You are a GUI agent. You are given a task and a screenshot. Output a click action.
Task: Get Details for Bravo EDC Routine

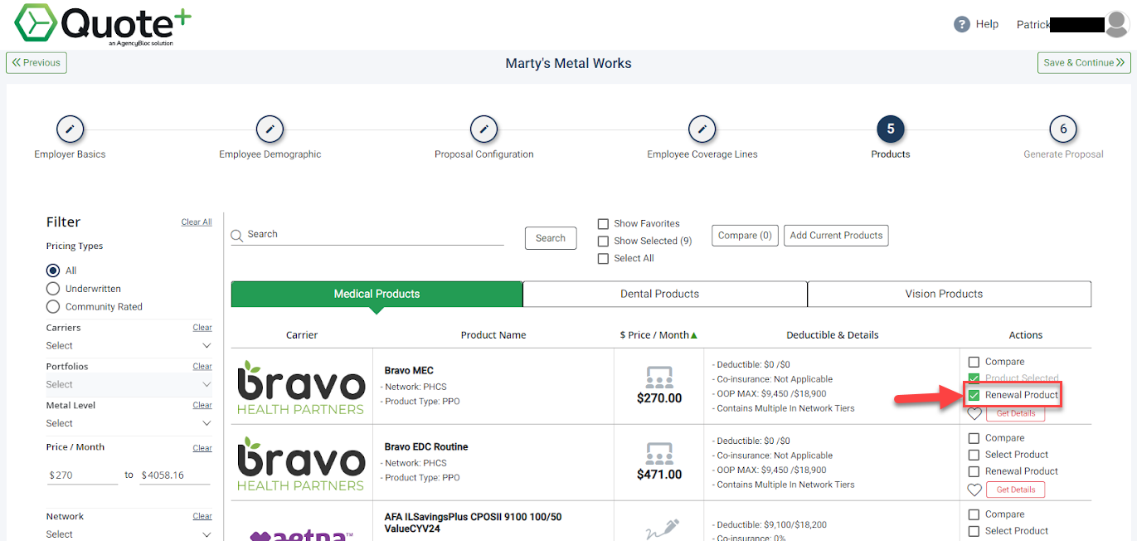point(1015,490)
